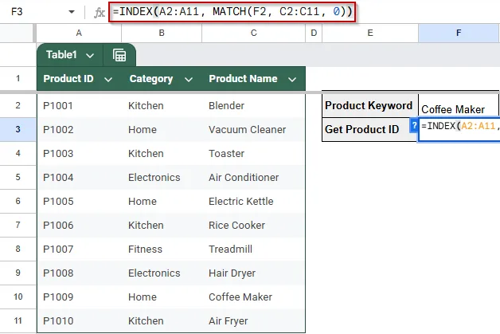Select cell P1005
500x334 pixels.
pyautogui.click(x=79, y=201)
